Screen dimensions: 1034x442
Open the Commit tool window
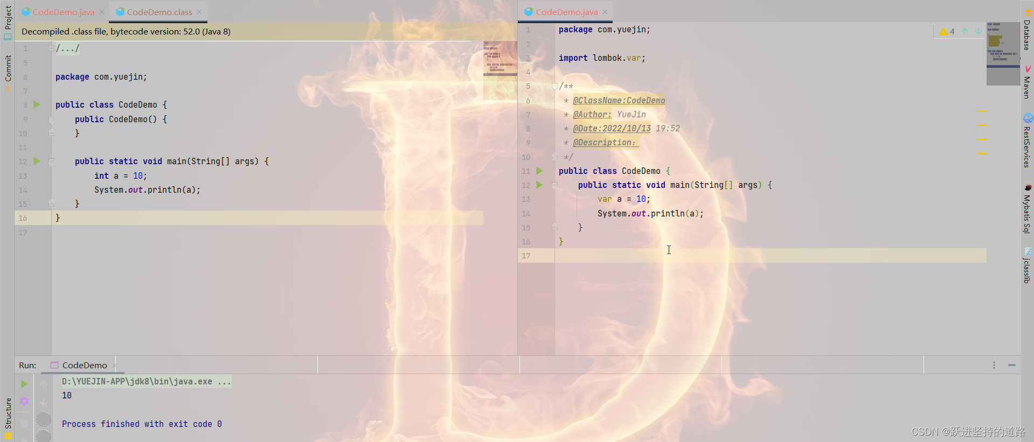pyautogui.click(x=8, y=74)
